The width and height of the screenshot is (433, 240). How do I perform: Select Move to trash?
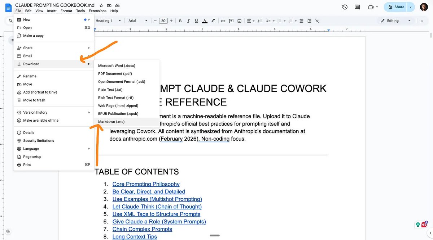[54, 100]
